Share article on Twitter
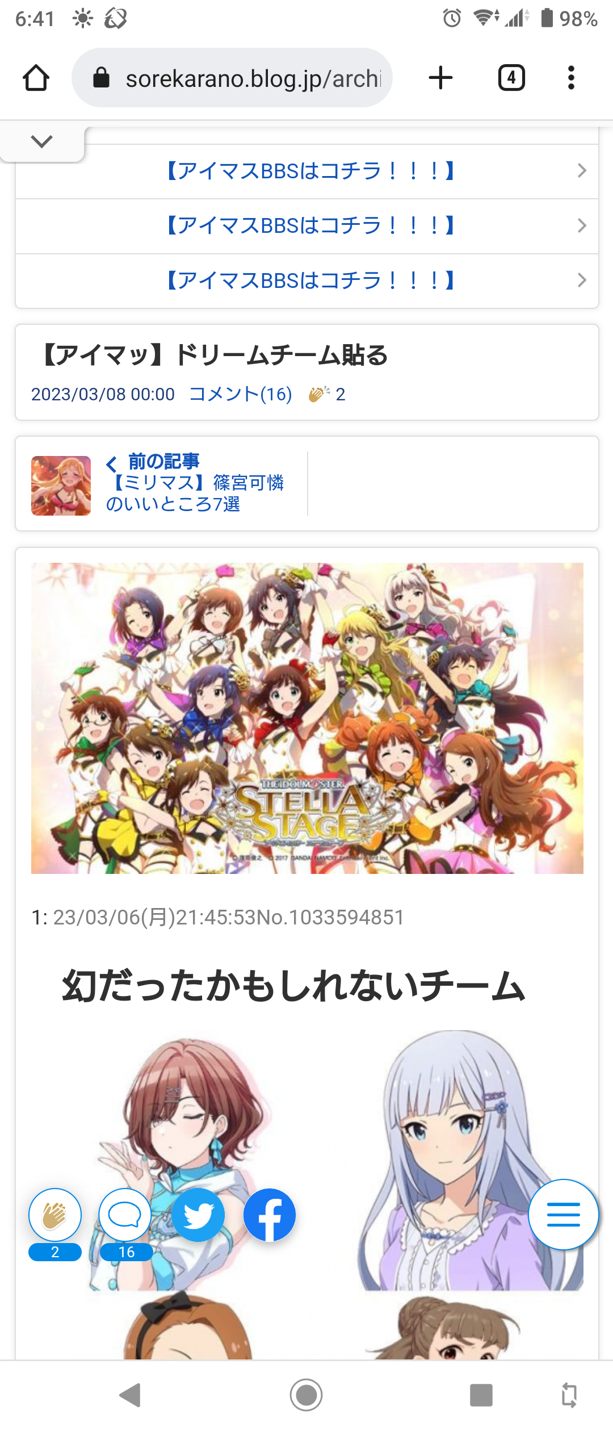 click(x=198, y=1215)
